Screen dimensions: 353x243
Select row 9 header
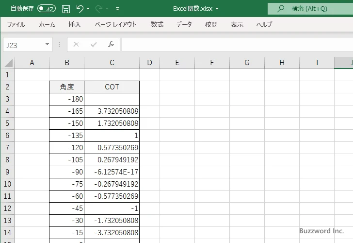pyautogui.click(x=7, y=172)
